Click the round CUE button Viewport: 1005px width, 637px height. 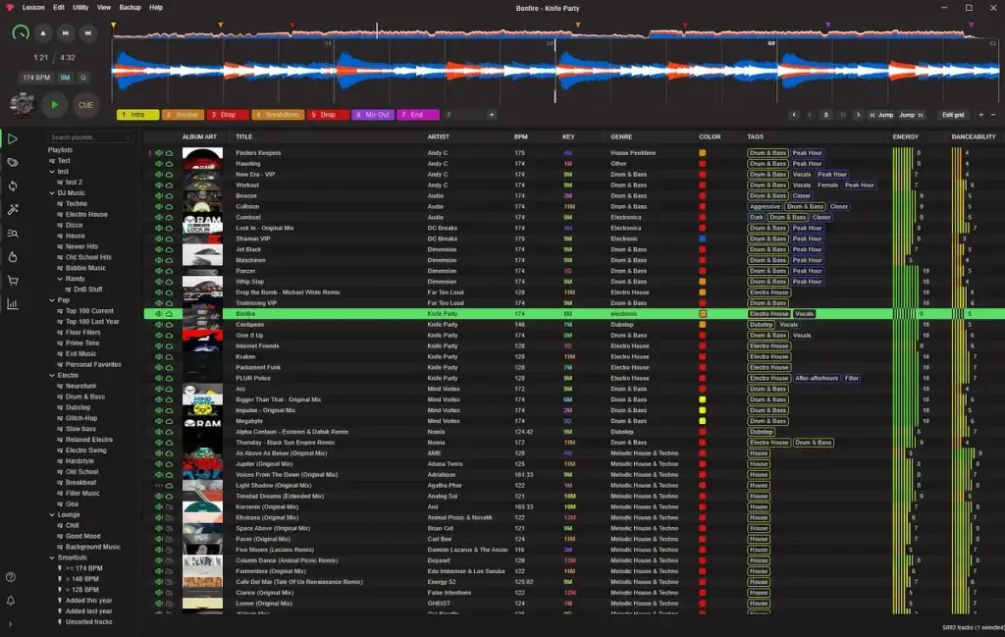85,104
